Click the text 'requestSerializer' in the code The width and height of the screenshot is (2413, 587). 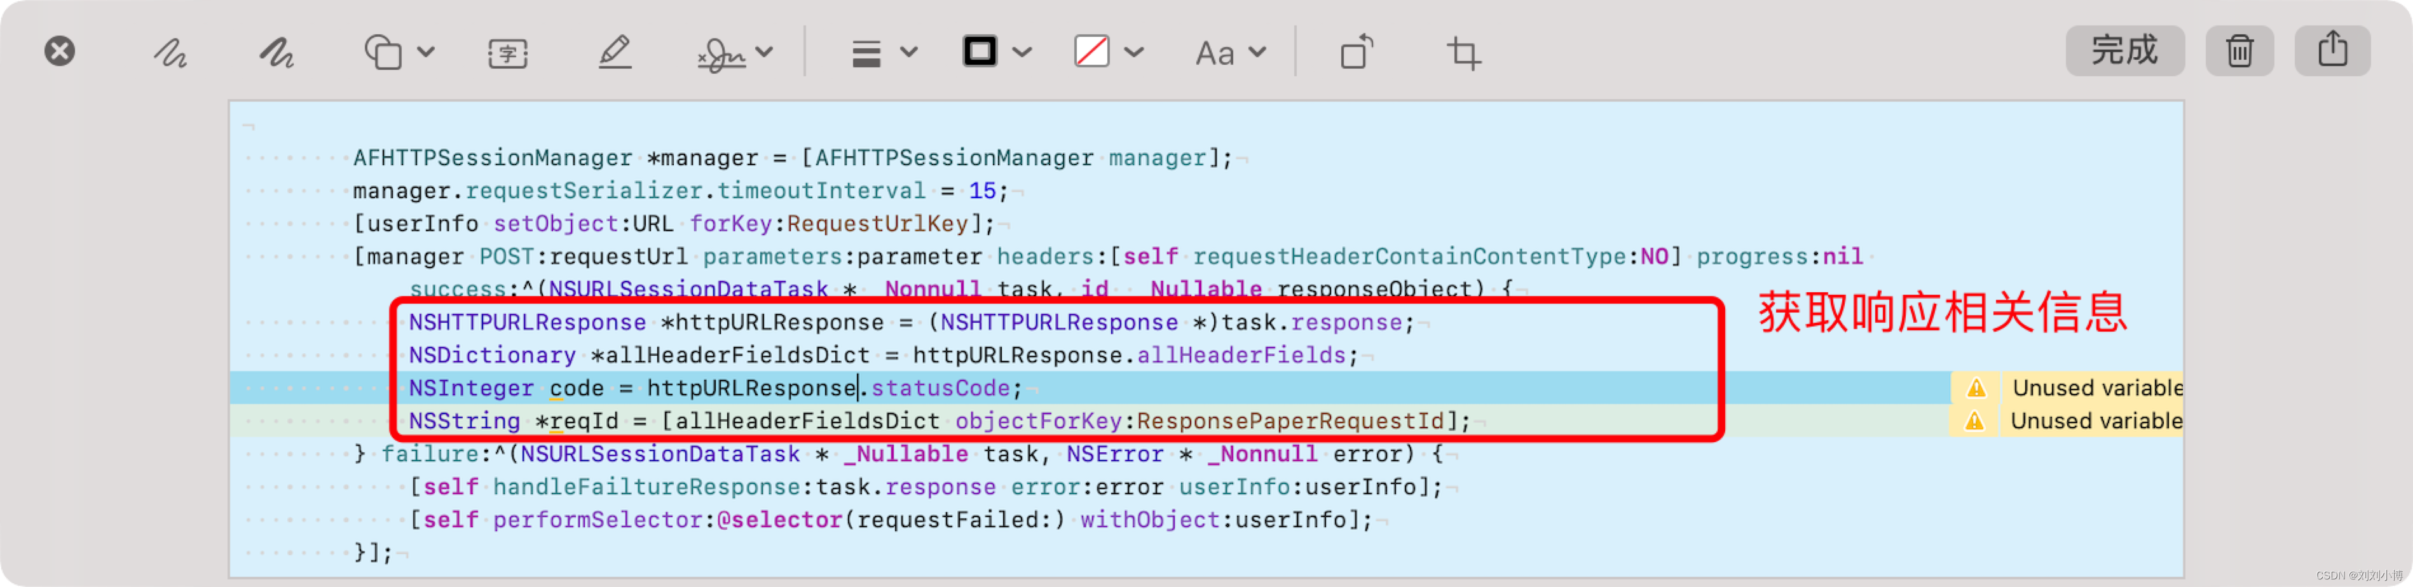coord(584,191)
